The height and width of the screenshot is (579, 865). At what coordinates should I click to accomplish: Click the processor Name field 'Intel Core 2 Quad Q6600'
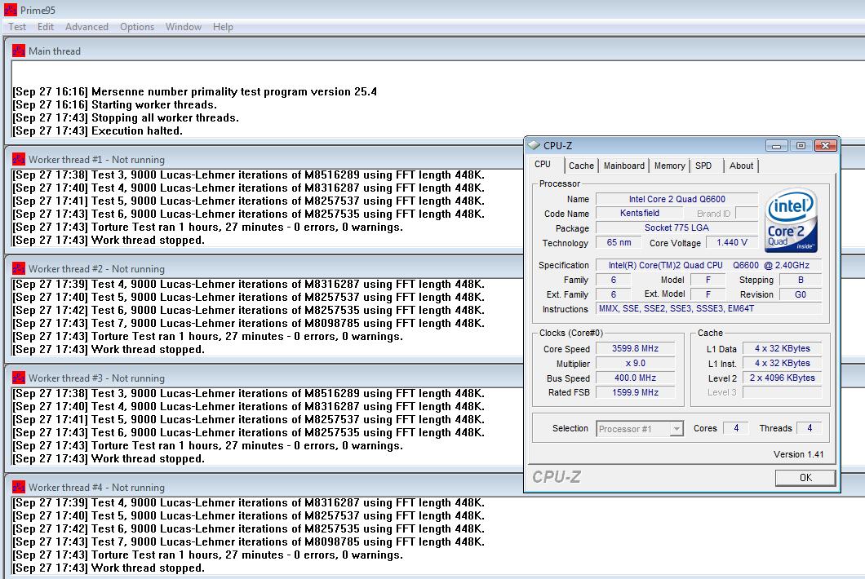pyautogui.click(x=676, y=199)
